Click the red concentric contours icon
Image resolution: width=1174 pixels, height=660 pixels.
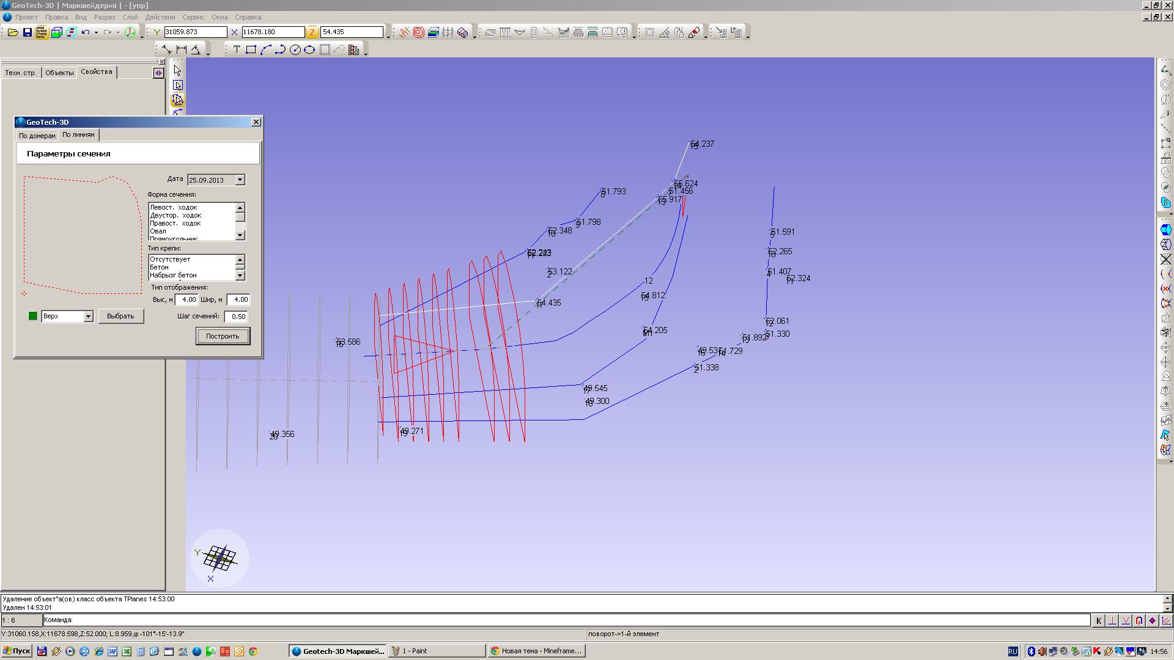(419, 32)
